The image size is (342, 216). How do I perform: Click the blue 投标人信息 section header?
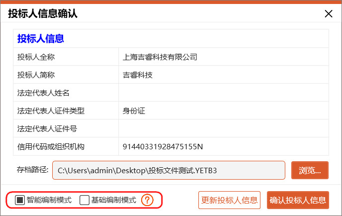(41, 38)
